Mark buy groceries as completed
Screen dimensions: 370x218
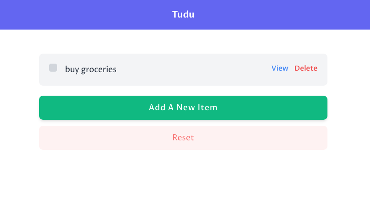tap(53, 68)
